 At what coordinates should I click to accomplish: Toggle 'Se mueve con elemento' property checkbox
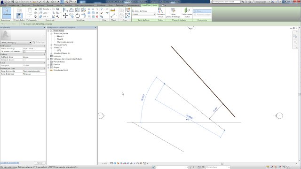[24, 51]
